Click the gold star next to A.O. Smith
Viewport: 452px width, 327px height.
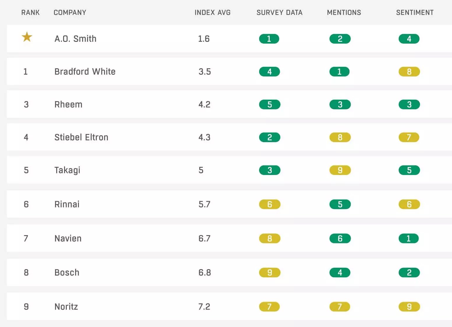27,37
